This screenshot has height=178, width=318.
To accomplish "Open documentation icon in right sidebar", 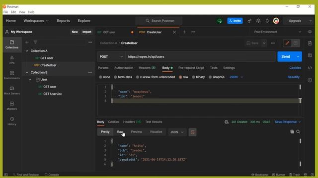I will 310,44.
